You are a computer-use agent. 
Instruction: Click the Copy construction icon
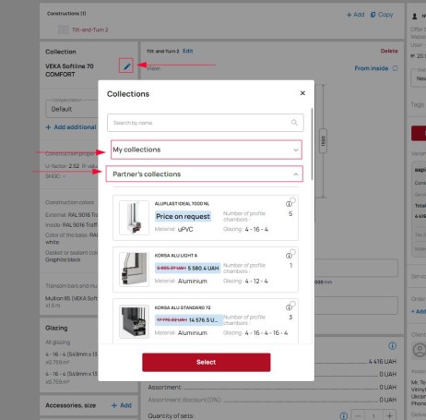pyautogui.click(x=373, y=15)
